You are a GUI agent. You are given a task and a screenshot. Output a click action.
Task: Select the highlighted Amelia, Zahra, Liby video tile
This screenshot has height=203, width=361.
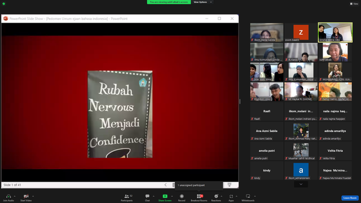pos(335,32)
